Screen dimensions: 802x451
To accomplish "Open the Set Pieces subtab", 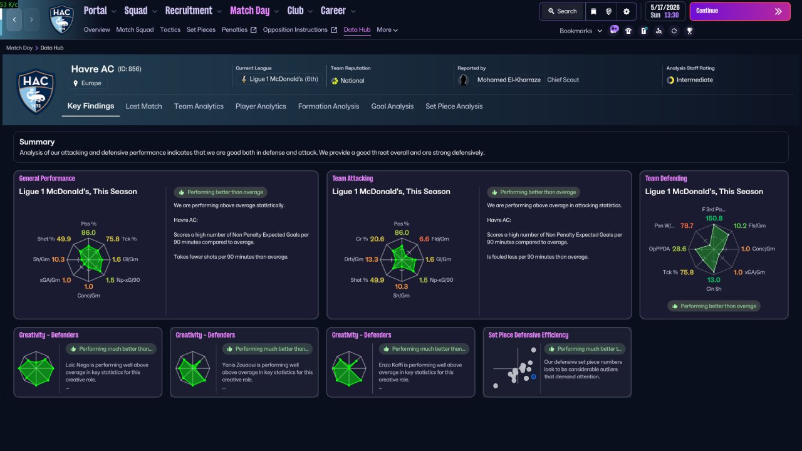I will [201, 29].
